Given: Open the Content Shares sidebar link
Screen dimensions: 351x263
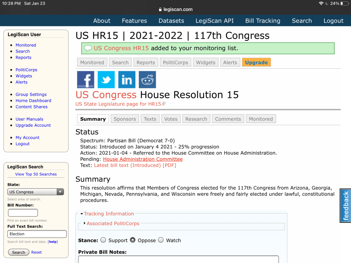Looking at the screenshot, I should pyautogui.click(x=32, y=107).
